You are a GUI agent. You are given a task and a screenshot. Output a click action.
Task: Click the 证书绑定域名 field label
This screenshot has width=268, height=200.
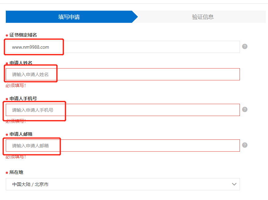pyautogui.click(x=23, y=35)
